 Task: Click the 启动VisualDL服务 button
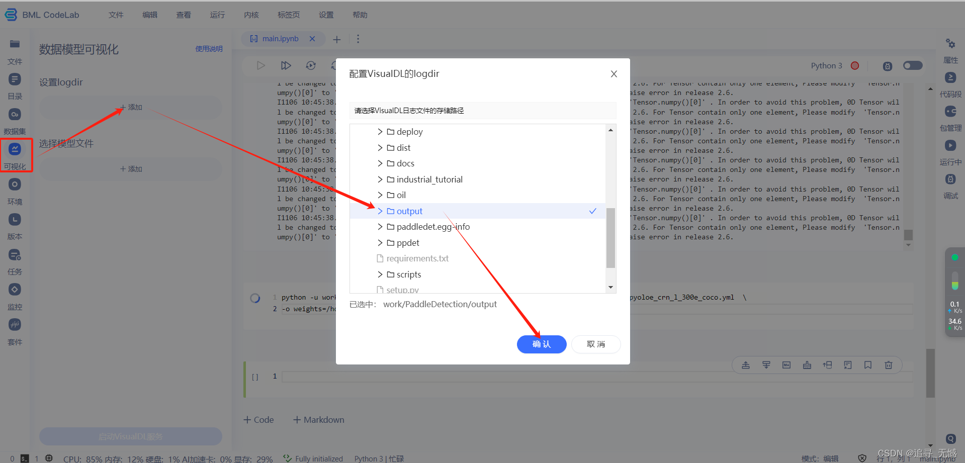pos(131,436)
